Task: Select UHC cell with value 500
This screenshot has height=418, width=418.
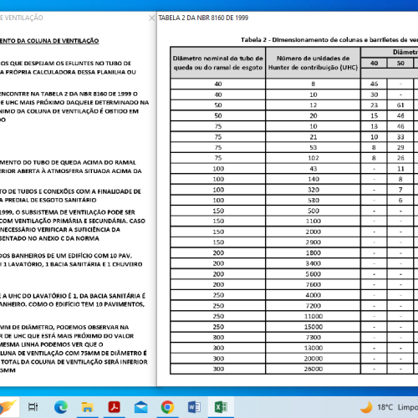Action: coord(313,211)
